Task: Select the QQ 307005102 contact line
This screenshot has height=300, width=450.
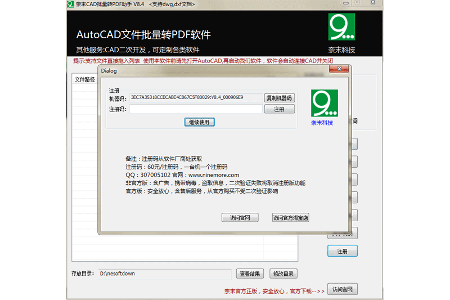Action: [182, 175]
